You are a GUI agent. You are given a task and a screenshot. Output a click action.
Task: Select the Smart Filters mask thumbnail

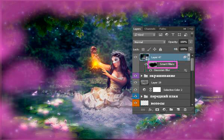(153, 65)
